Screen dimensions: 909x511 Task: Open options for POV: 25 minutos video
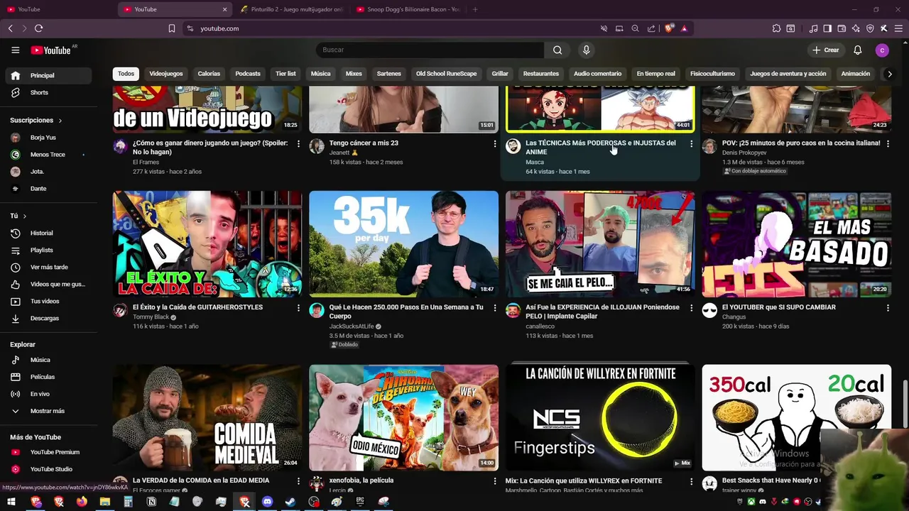point(888,143)
